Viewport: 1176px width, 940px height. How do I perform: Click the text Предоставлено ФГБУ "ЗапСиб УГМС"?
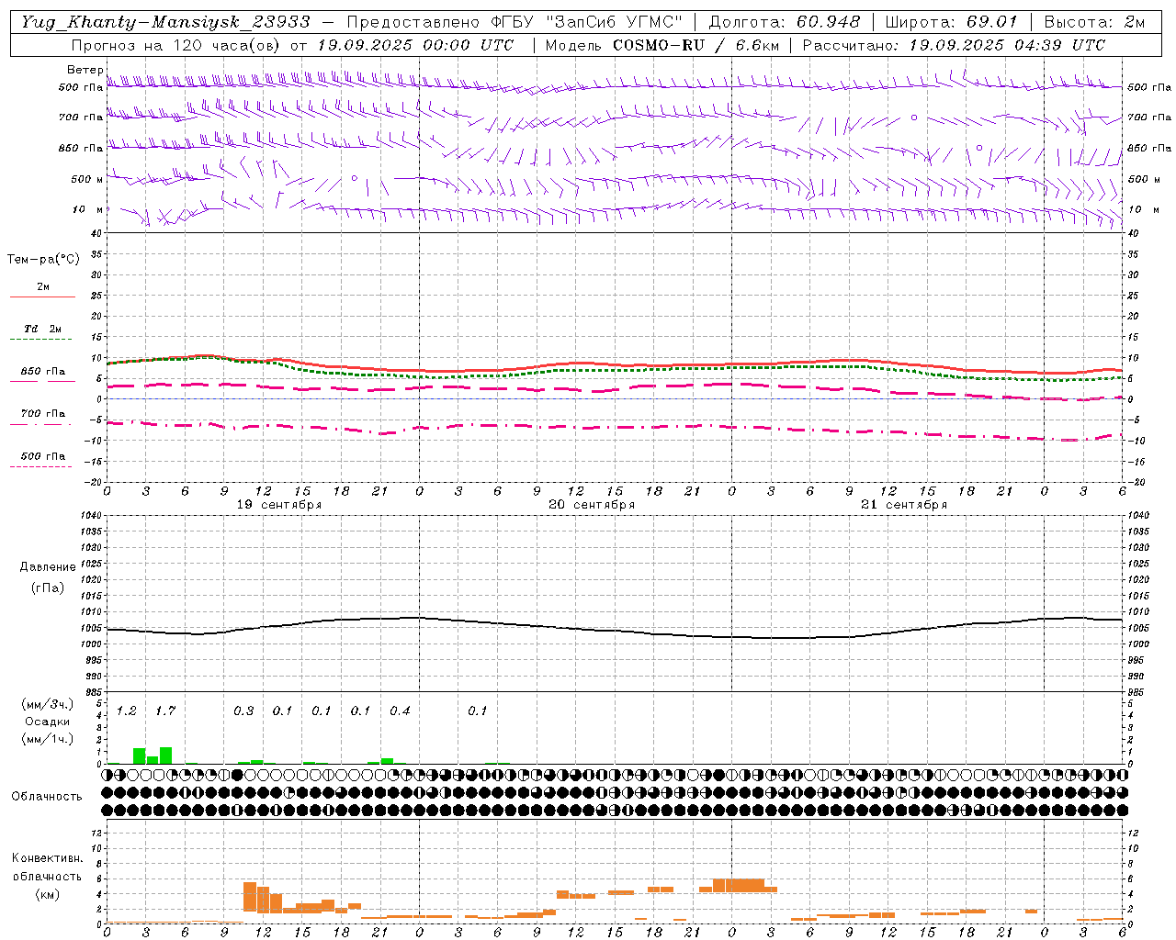514,22
